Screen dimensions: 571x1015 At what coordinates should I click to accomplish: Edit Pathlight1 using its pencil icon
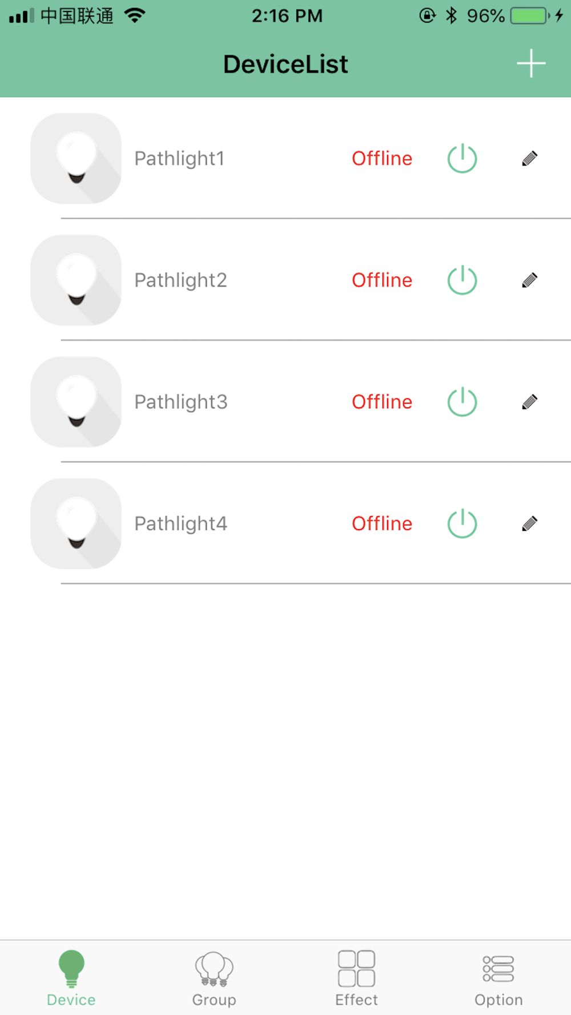click(x=529, y=159)
